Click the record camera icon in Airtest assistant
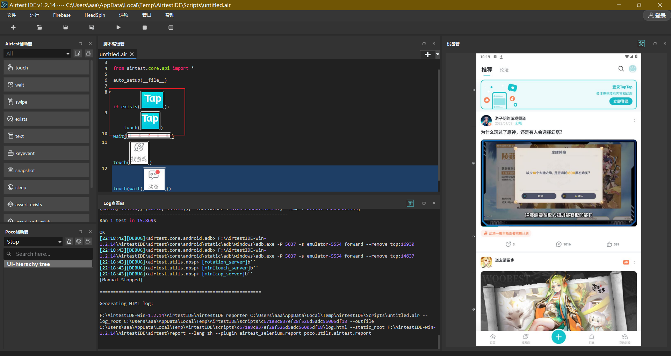The image size is (671, 356). 89,53
